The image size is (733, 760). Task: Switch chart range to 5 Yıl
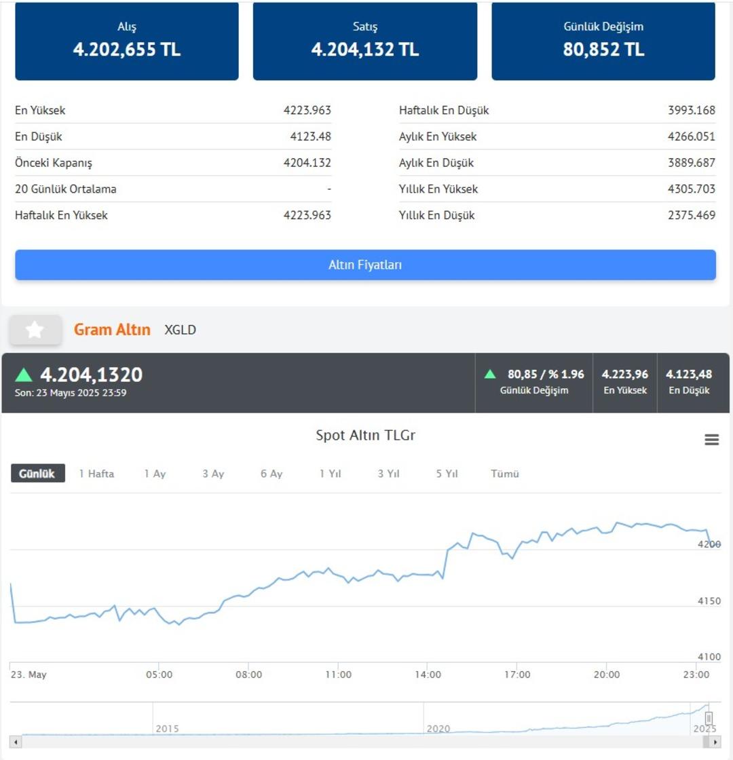447,474
